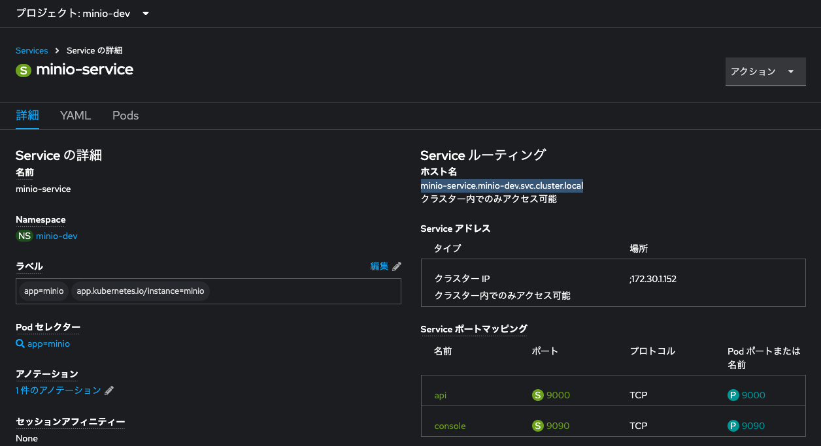Click the Service ポートマッピング heading
Viewport: 821px width, 446px height.
tap(474, 329)
